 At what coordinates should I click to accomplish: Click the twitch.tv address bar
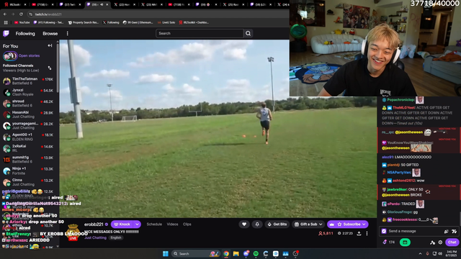pos(158,14)
